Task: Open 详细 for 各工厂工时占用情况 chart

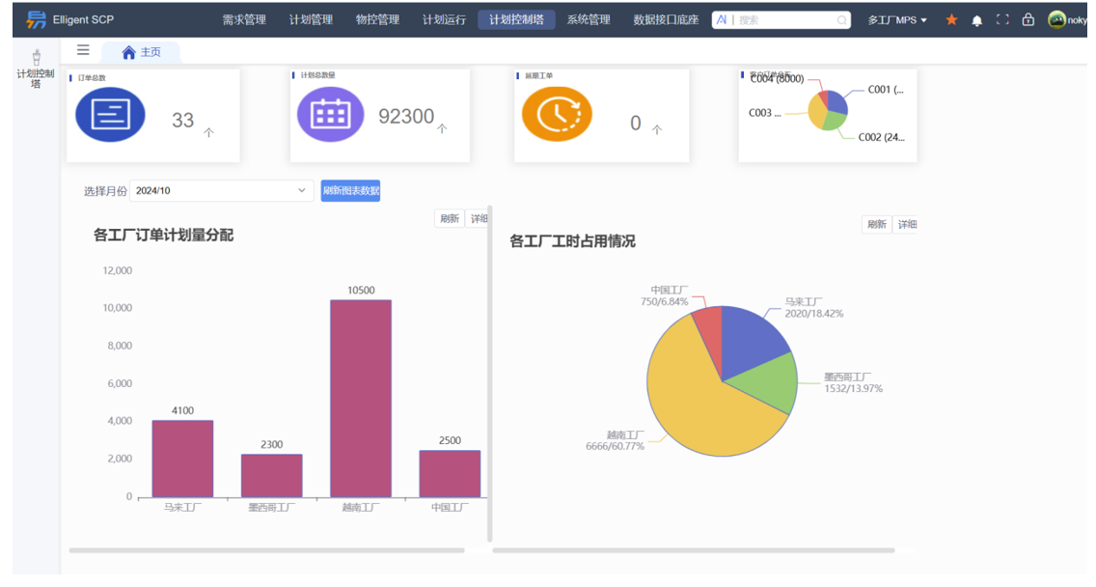Action: pyautogui.click(x=908, y=224)
